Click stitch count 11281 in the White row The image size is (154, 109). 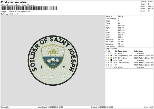tap(115, 53)
